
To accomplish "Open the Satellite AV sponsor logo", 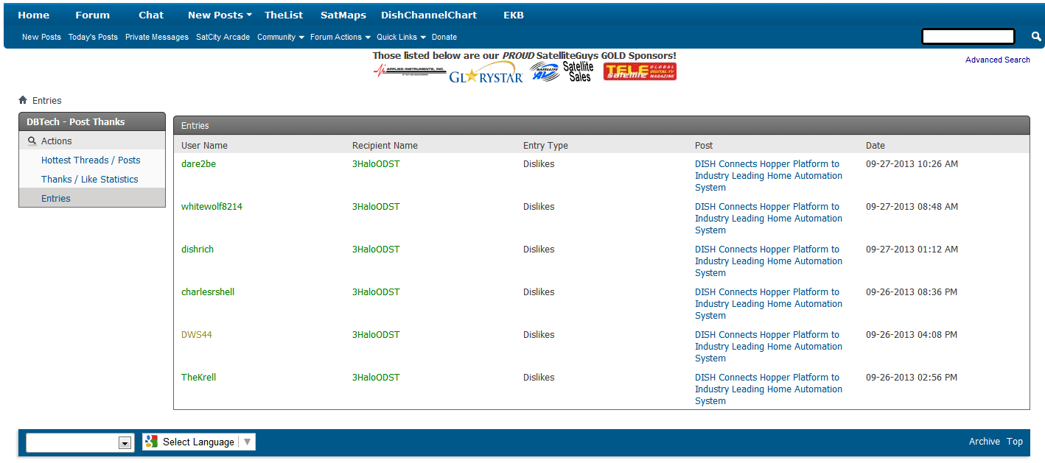I will click(544, 71).
